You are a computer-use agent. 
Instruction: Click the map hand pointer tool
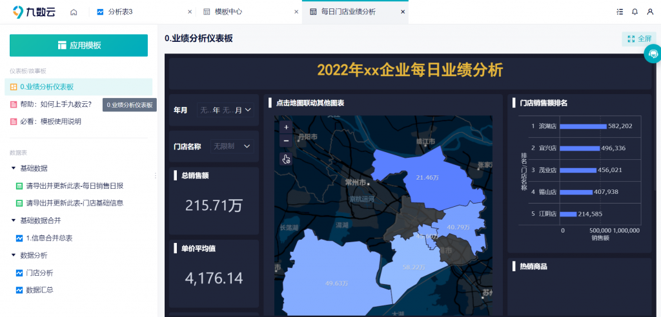coord(286,158)
